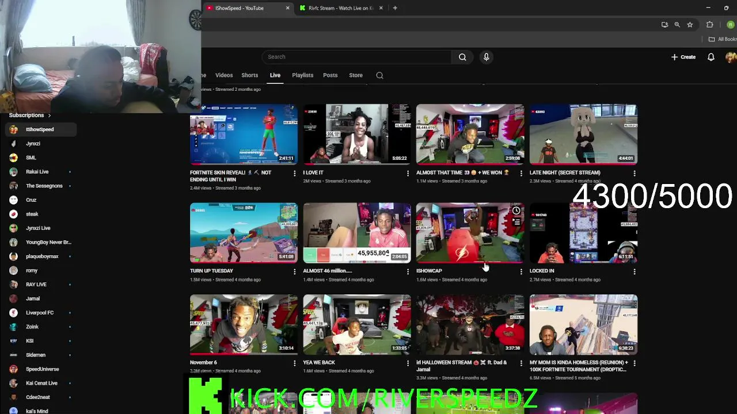Bookmark this page with star icon
The width and height of the screenshot is (737, 414).
coord(690,25)
